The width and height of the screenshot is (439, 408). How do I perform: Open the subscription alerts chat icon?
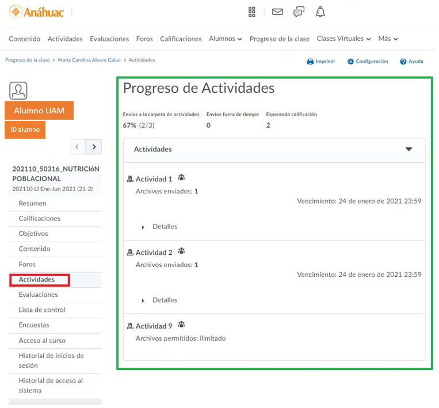pos(299,12)
